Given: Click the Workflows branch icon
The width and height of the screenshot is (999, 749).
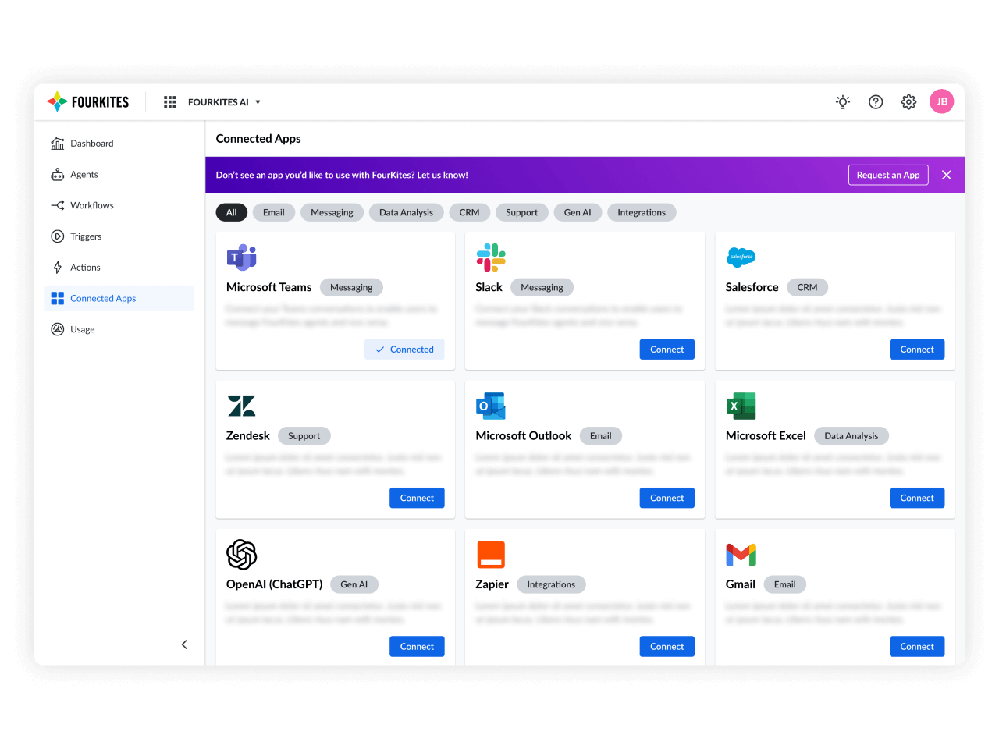Looking at the screenshot, I should pos(58,205).
